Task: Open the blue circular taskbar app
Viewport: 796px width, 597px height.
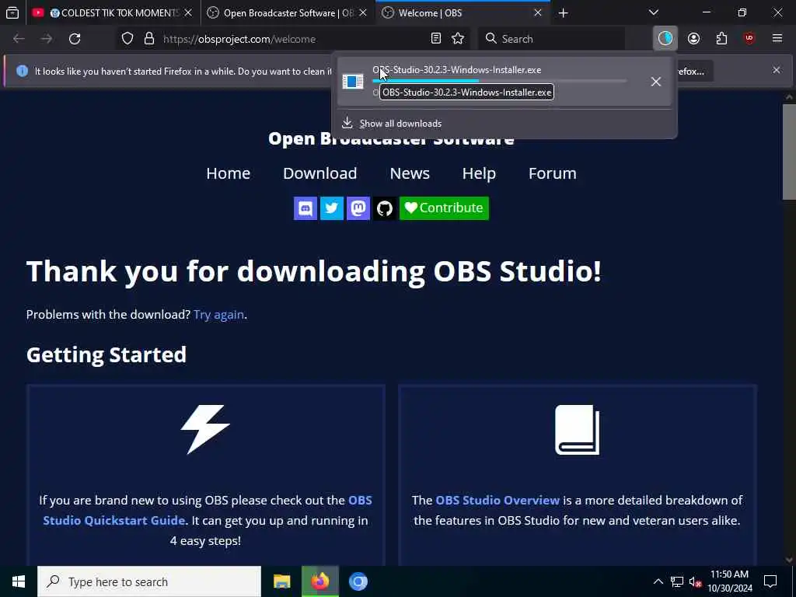Action: 358,581
